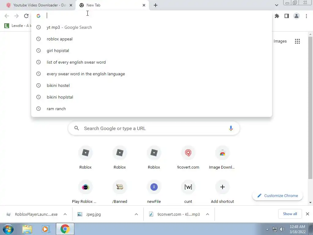Open the /Banned shortcut
Screen dimensions: 313x235
(120, 192)
